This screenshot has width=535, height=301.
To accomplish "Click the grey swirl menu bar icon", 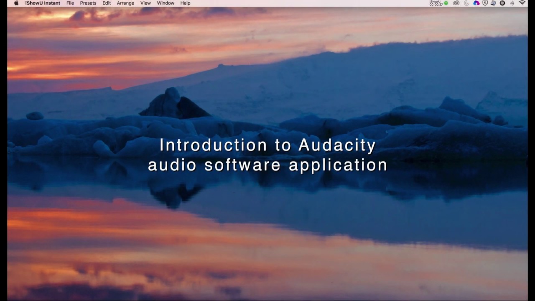I will click(x=466, y=3).
